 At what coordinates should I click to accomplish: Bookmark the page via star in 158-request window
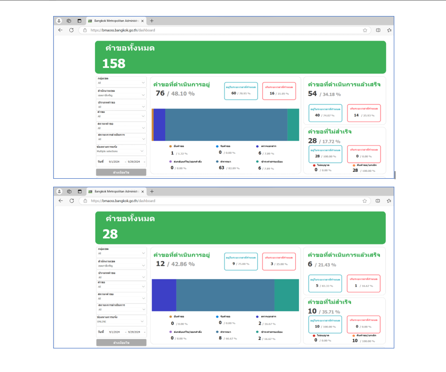coord(365,30)
